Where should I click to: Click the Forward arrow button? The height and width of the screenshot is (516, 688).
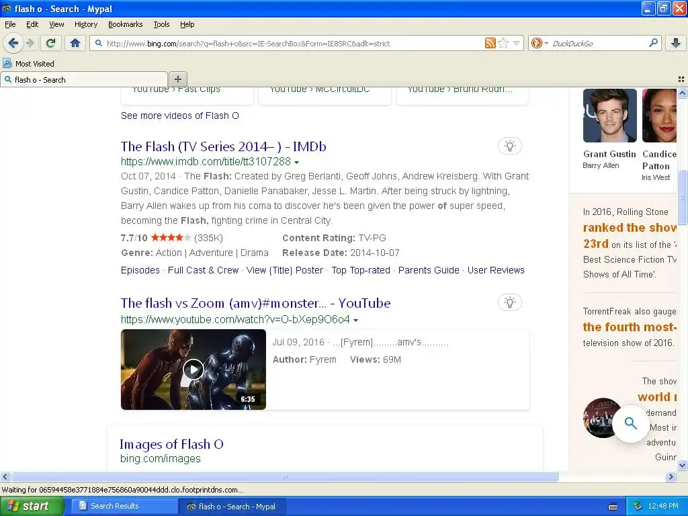pos(30,43)
